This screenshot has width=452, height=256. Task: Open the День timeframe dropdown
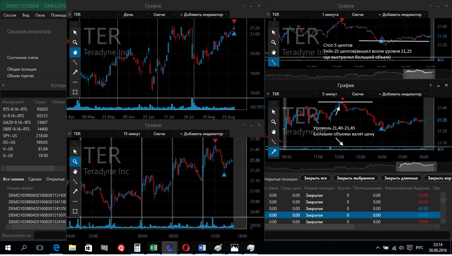tap(136, 15)
